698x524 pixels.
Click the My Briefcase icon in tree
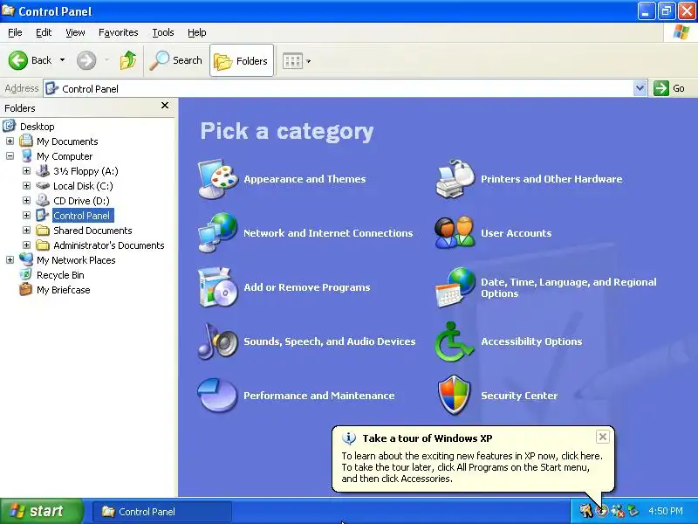[x=26, y=290]
